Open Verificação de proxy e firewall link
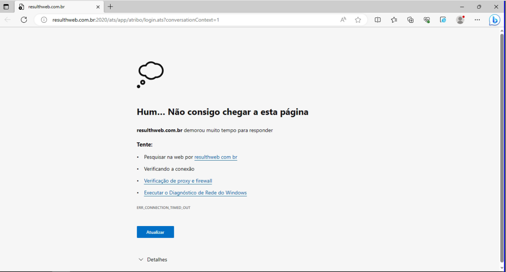Image resolution: width=506 pixels, height=272 pixels. [x=178, y=181]
